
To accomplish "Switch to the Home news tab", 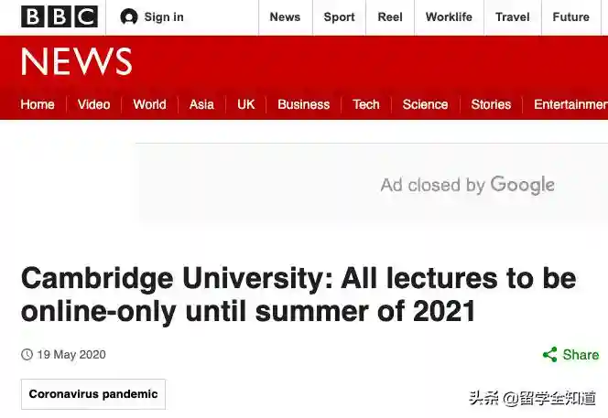I will coord(38,104).
